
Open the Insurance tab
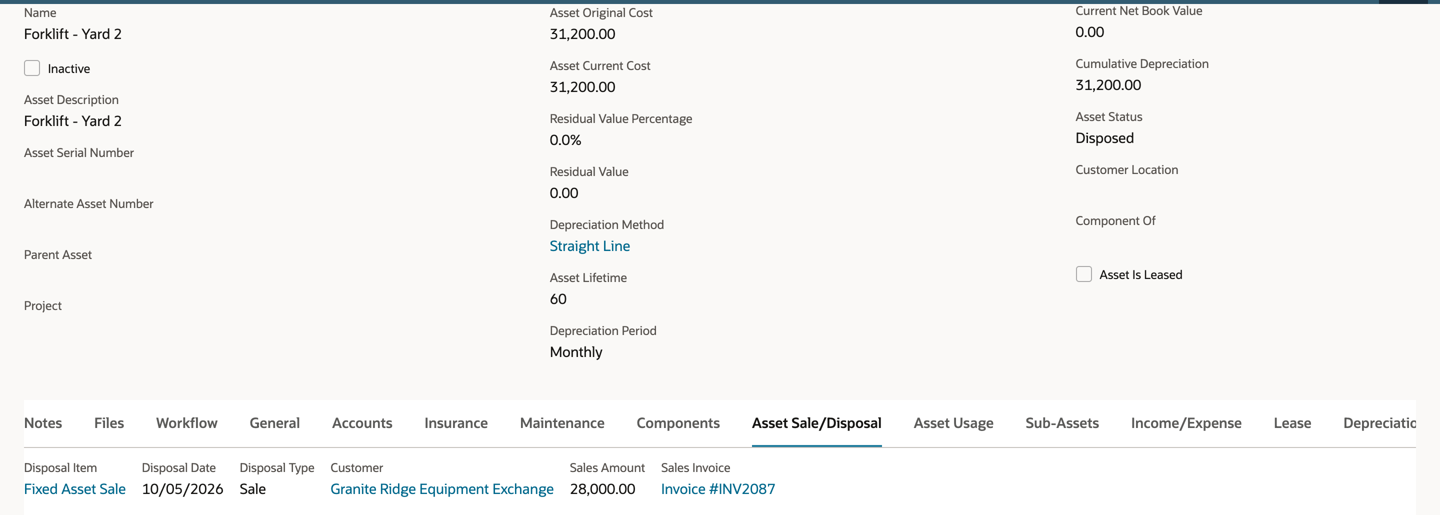click(x=456, y=423)
